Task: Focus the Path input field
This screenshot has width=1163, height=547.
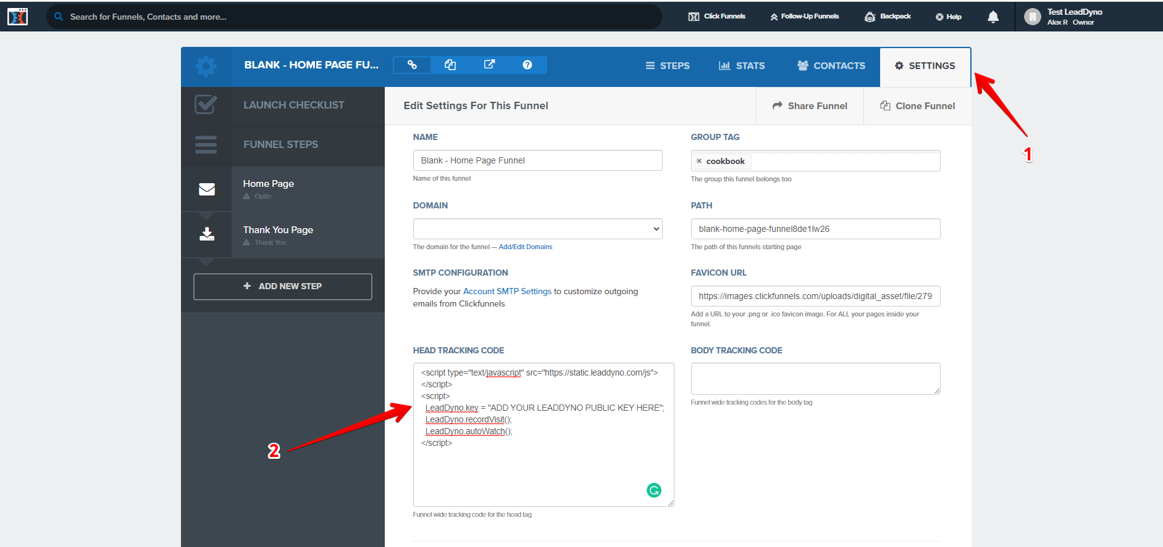Action: (816, 229)
